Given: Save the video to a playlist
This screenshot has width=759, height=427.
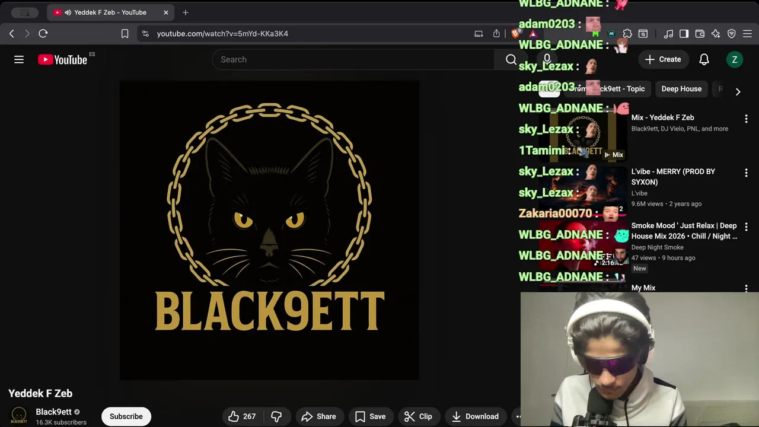Looking at the screenshot, I should coord(370,416).
